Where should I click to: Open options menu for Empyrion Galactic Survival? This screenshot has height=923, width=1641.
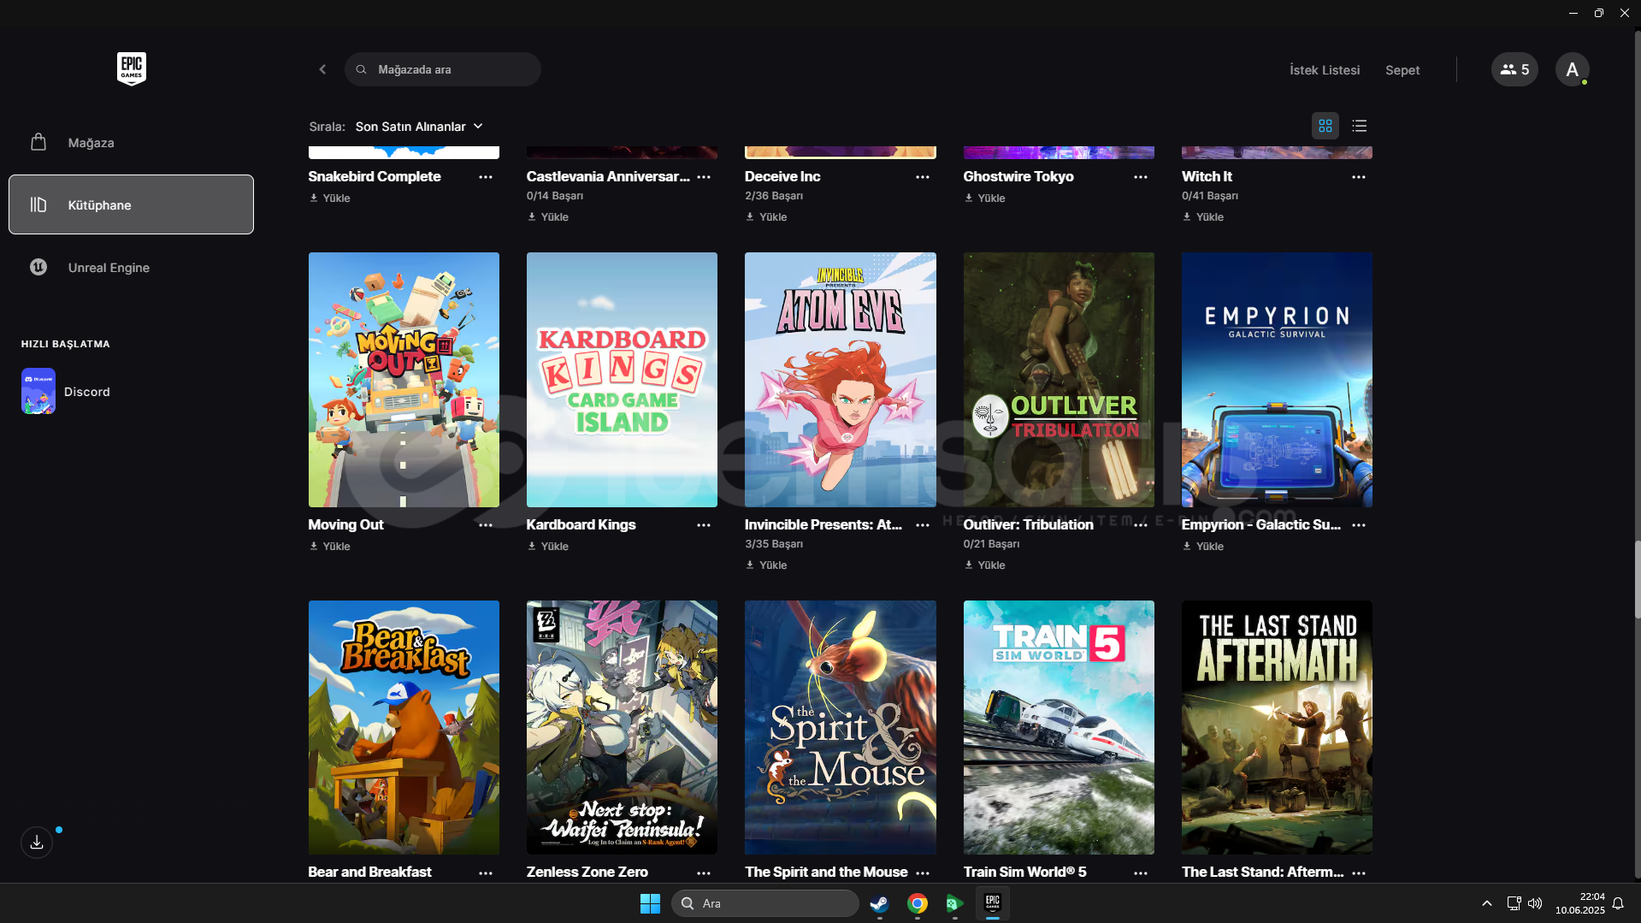[1359, 525]
